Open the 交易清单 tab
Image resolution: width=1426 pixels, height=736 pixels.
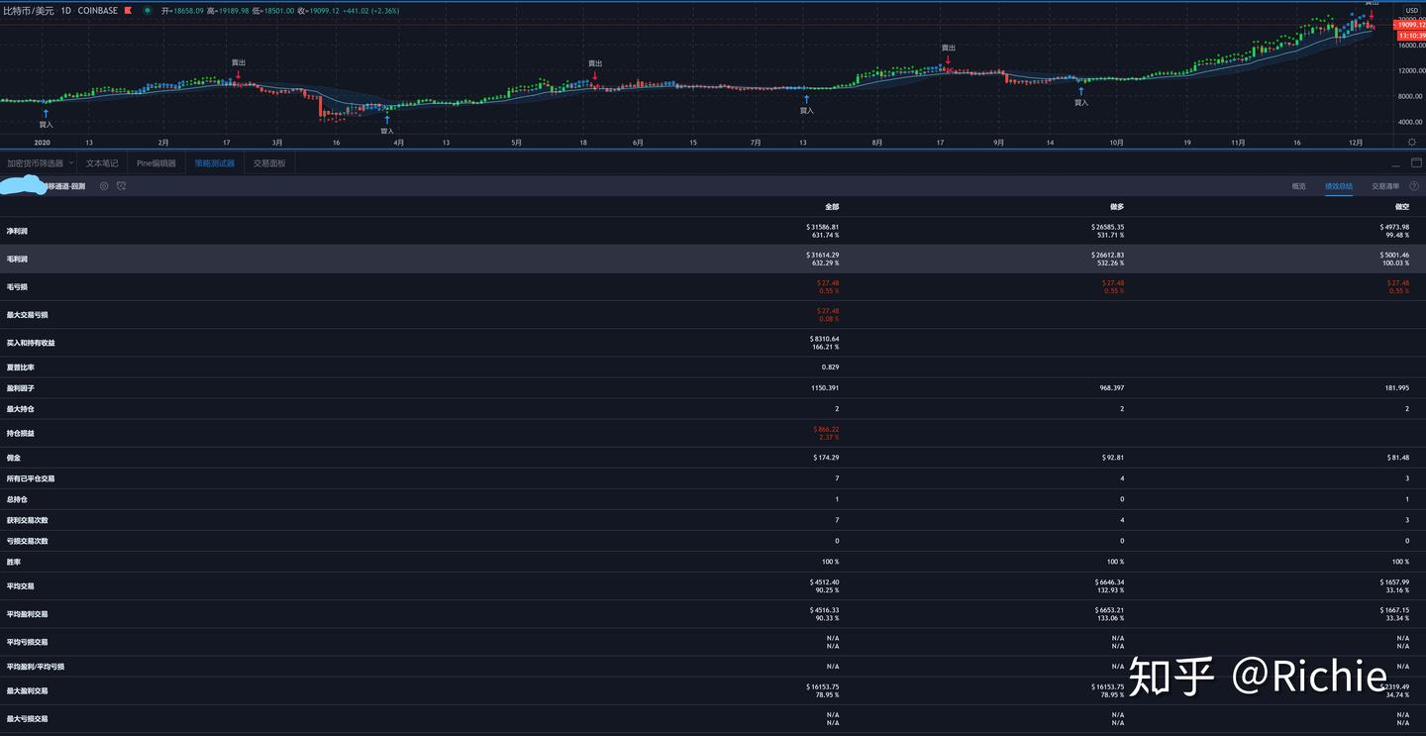(x=1384, y=185)
